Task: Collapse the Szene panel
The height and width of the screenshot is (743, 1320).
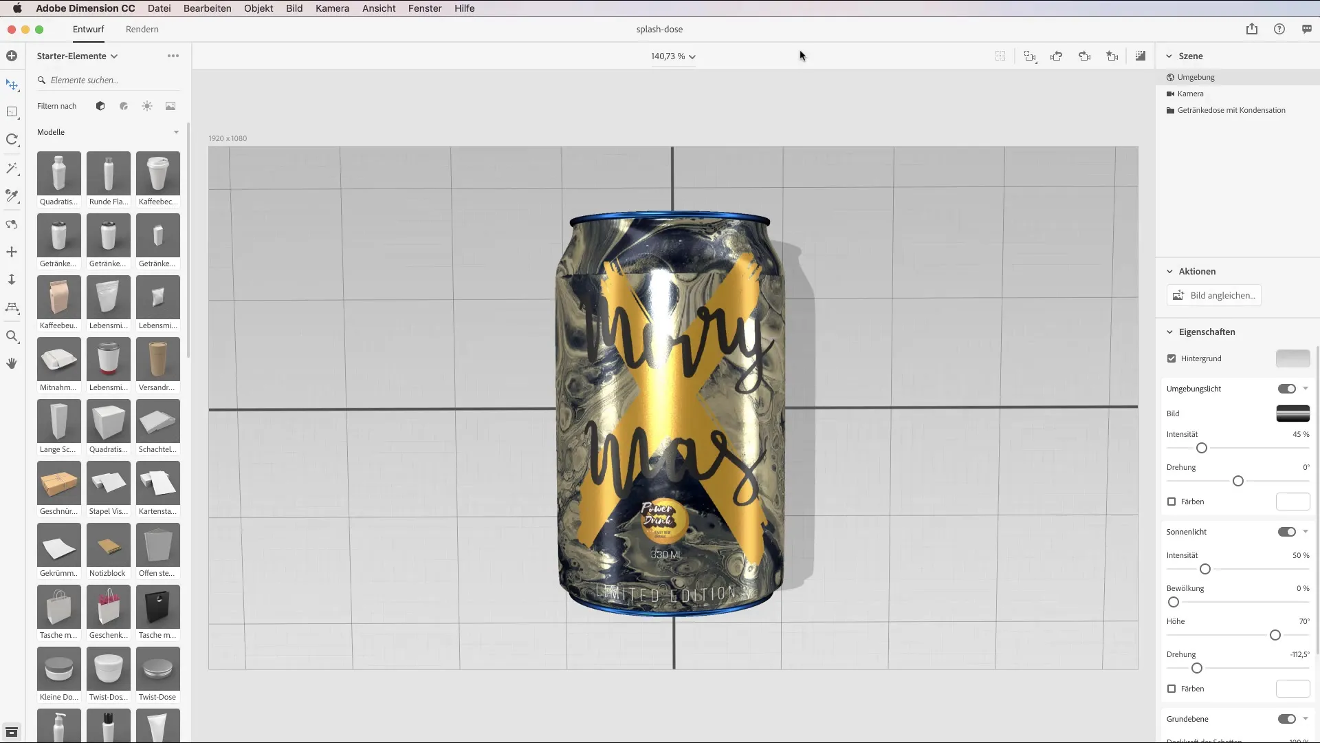Action: [x=1169, y=56]
